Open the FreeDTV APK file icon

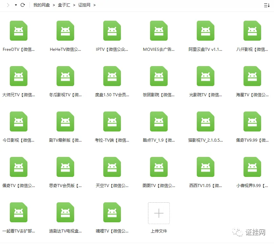point(19,30)
